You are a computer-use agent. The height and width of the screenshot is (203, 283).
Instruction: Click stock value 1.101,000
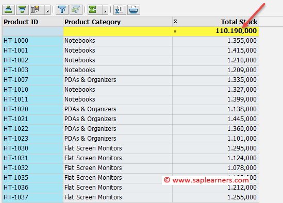tap(242, 139)
